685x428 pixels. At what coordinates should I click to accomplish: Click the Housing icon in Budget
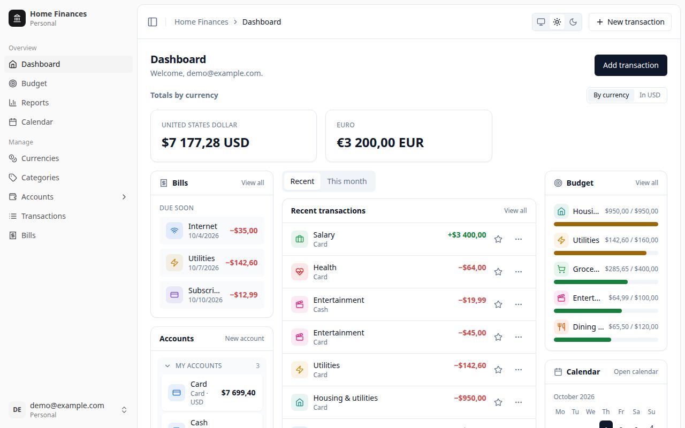pos(561,211)
